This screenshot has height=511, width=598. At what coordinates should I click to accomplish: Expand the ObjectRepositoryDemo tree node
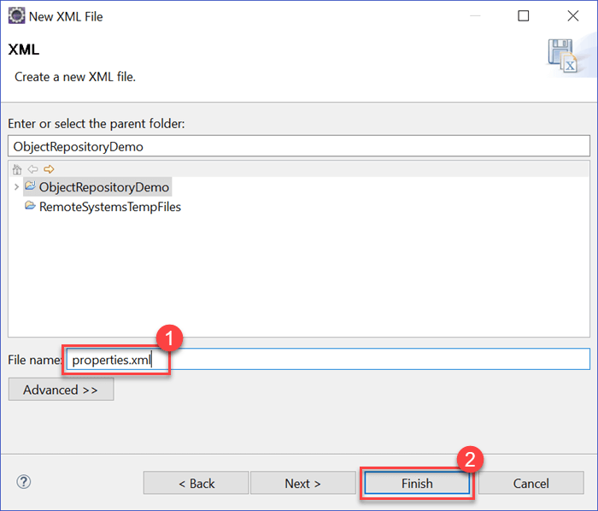(x=15, y=186)
